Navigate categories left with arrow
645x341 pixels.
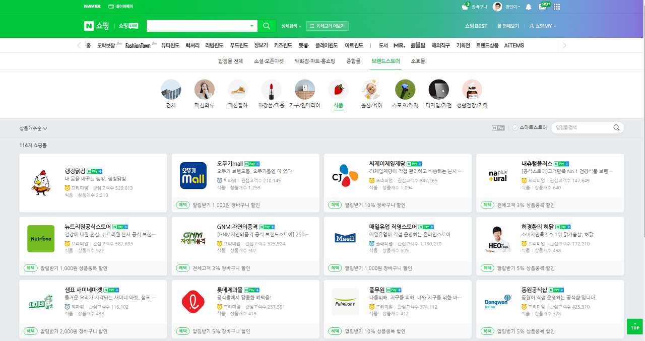[79, 45]
